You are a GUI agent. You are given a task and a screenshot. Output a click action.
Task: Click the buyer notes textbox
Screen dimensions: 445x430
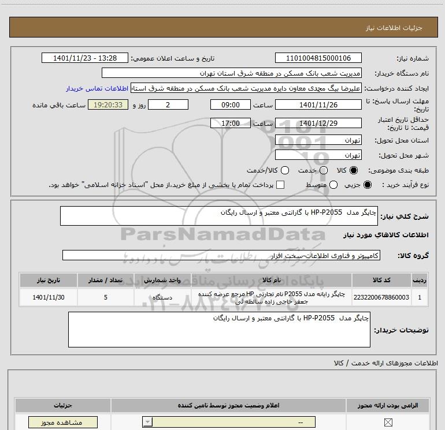219,330
